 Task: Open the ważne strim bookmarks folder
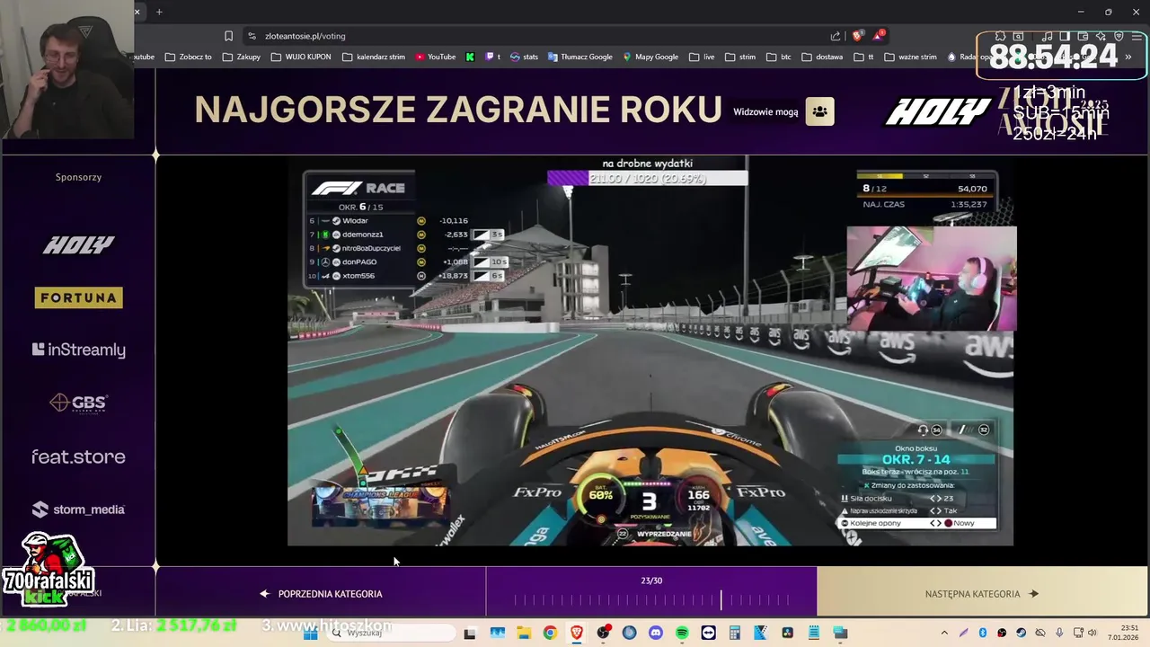click(910, 57)
